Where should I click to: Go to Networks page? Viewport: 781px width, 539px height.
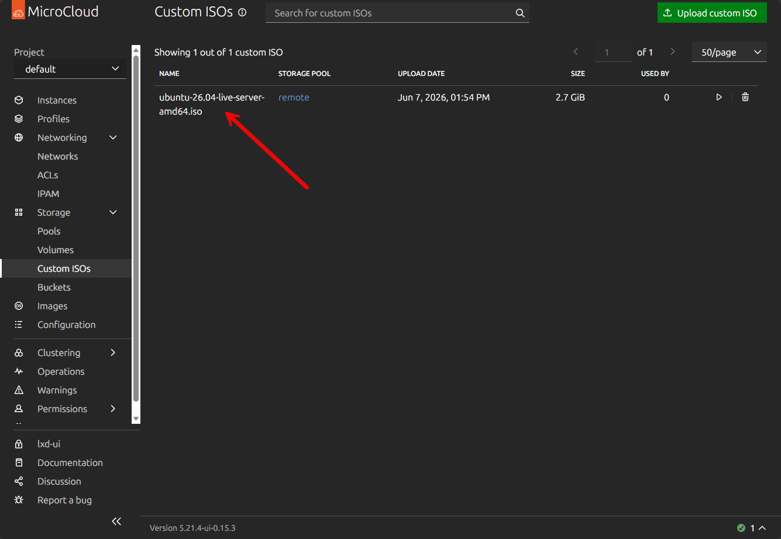(57, 156)
